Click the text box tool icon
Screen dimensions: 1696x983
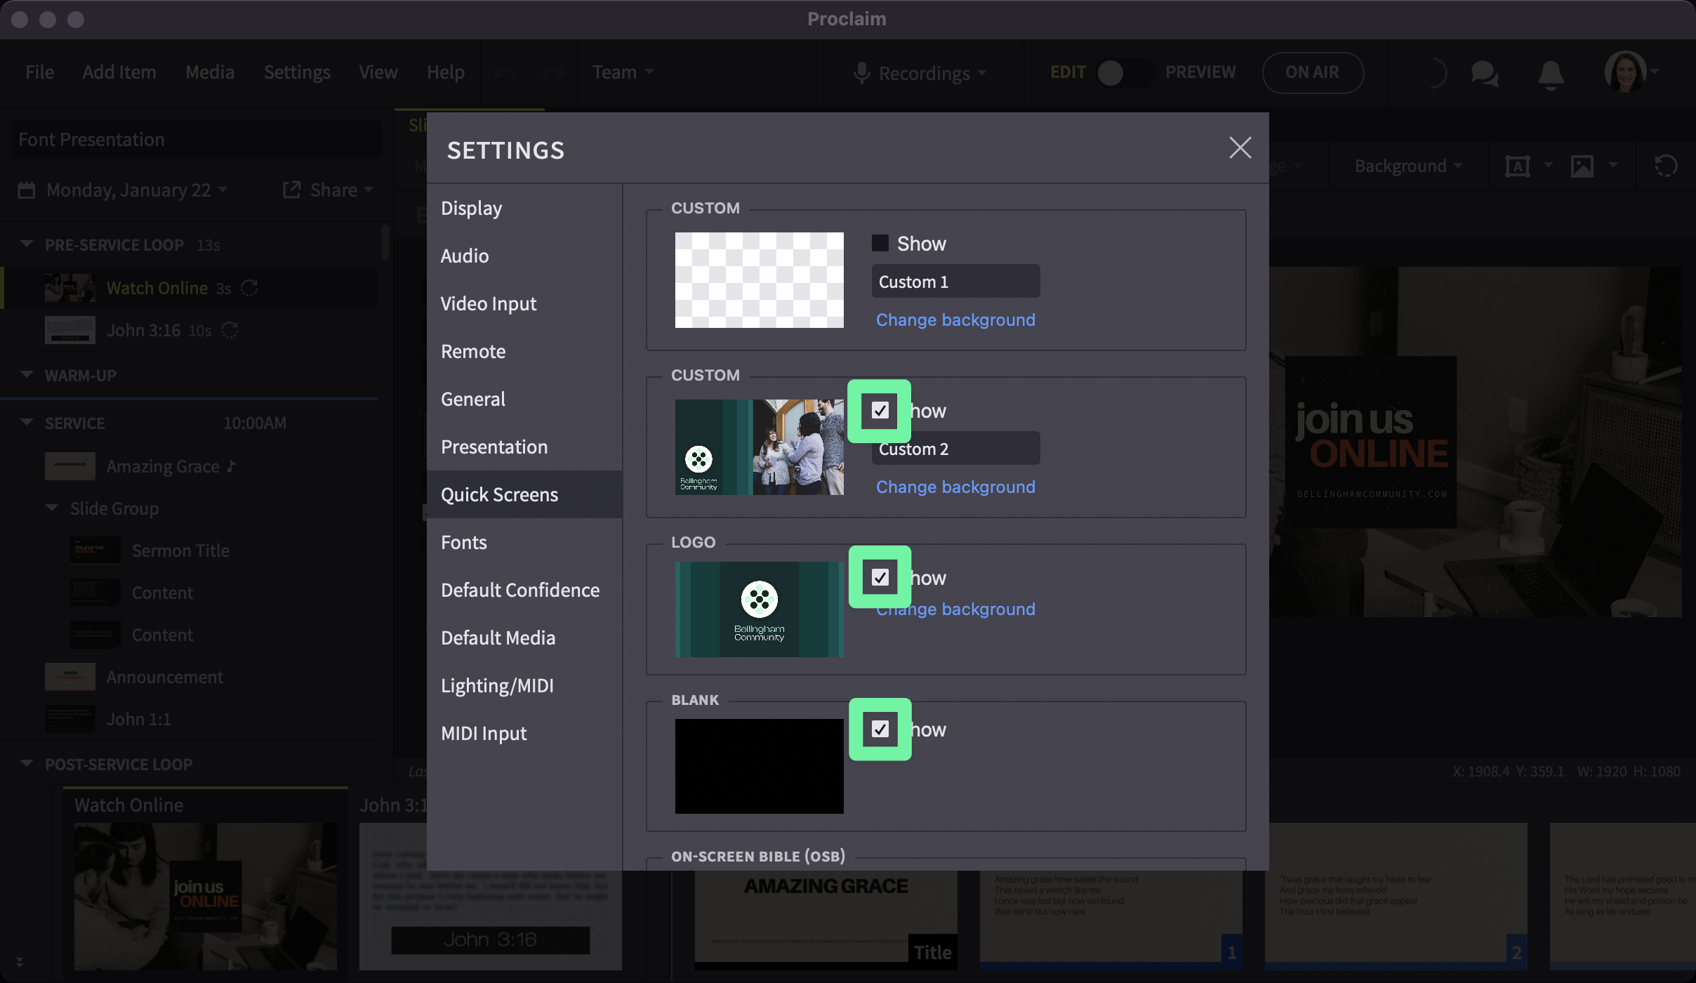(x=1518, y=166)
